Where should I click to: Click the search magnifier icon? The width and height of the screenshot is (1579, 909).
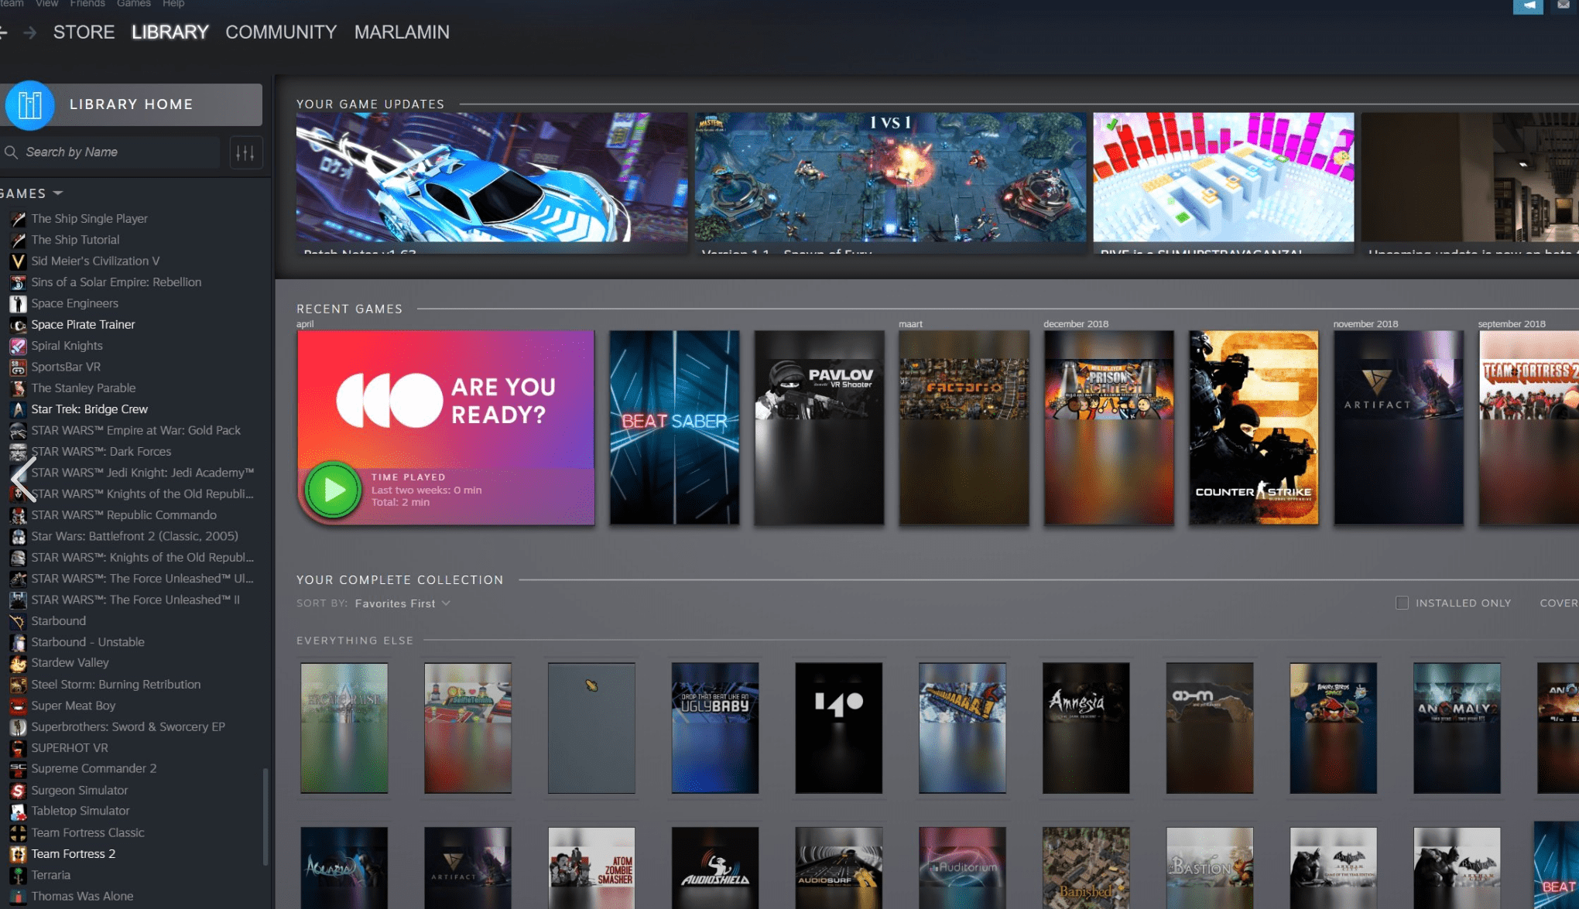(x=11, y=152)
